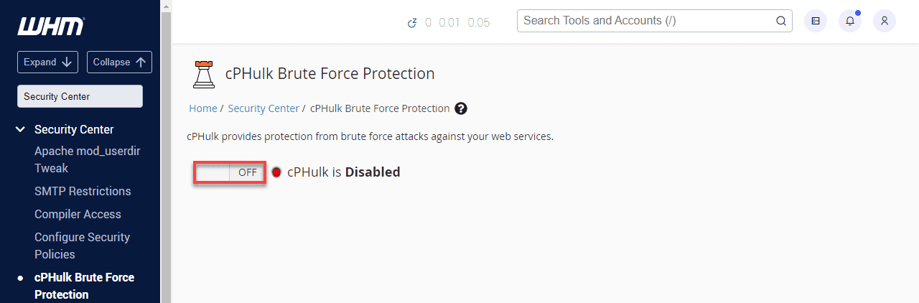Screen dimensions: 919x303
Task: Focus the Search Tools and Accounts field
Action: pyautogui.click(x=646, y=21)
